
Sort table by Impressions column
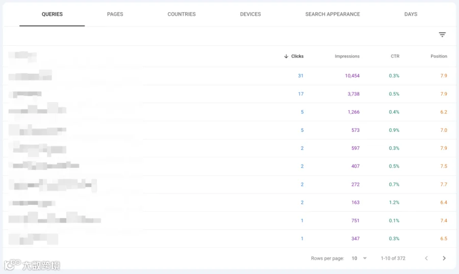tap(347, 56)
